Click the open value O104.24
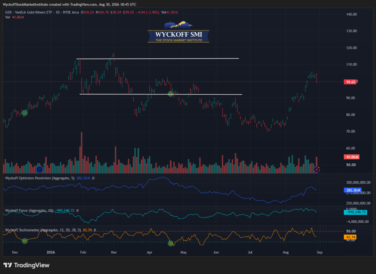Screen dimensions: 376x274 coord(87,12)
